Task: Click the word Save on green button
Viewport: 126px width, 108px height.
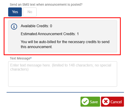Action: [x=94, y=102]
